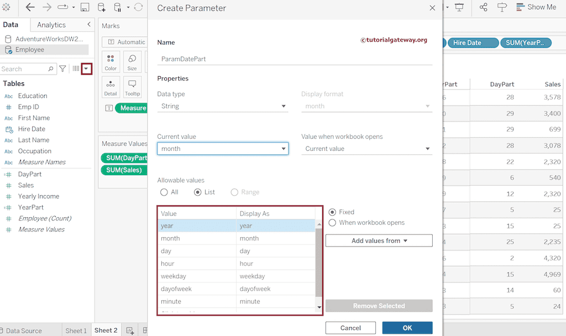The width and height of the screenshot is (566, 336).
Task: Click the guide line pin icon
Action: tap(502, 7)
